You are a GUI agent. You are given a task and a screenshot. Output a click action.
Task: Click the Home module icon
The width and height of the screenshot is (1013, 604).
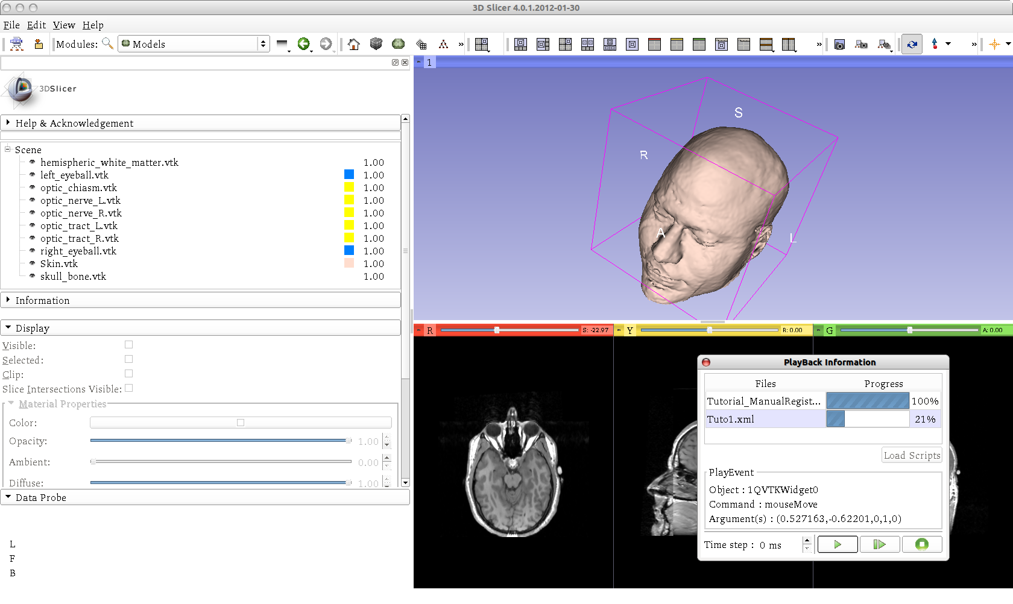(x=354, y=44)
